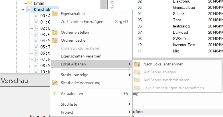Select the Inventor-Test list row
The height and width of the screenshot is (117, 223).
(184, 45)
